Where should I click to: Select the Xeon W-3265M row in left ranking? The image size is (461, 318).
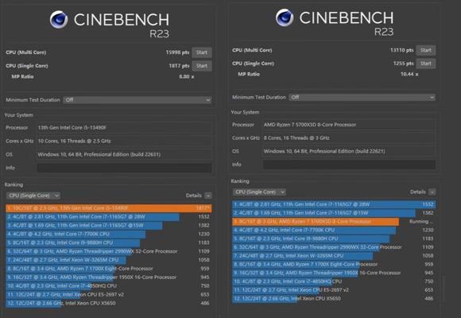[x=109, y=260]
